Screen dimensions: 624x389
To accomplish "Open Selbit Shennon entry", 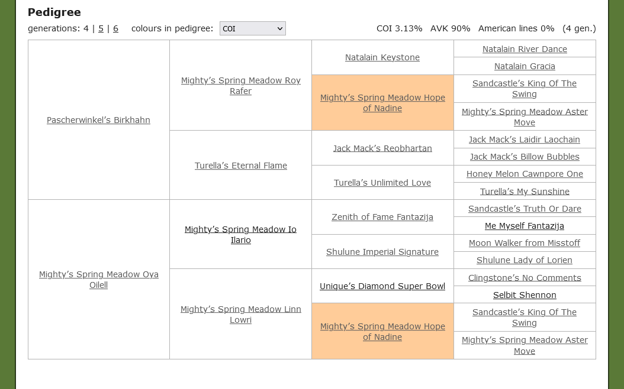I will click(x=524, y=295).
